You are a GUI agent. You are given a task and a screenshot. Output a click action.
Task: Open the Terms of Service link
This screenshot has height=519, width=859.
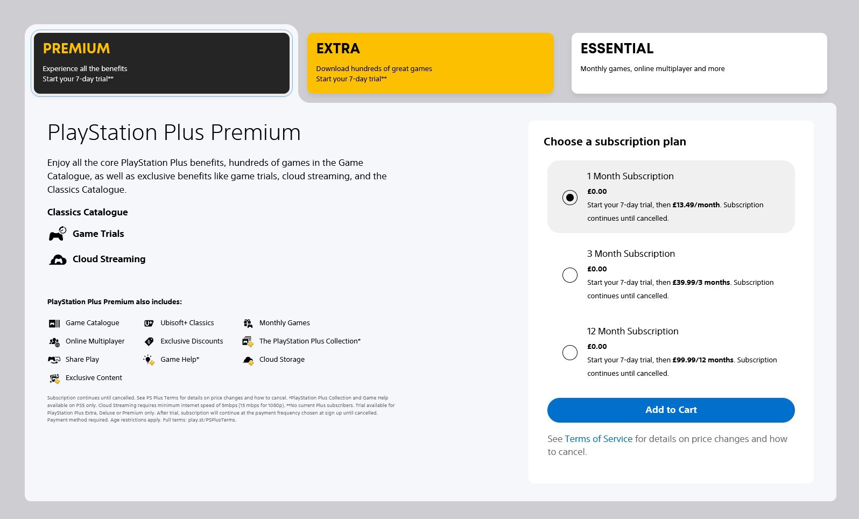coord(599,439)
